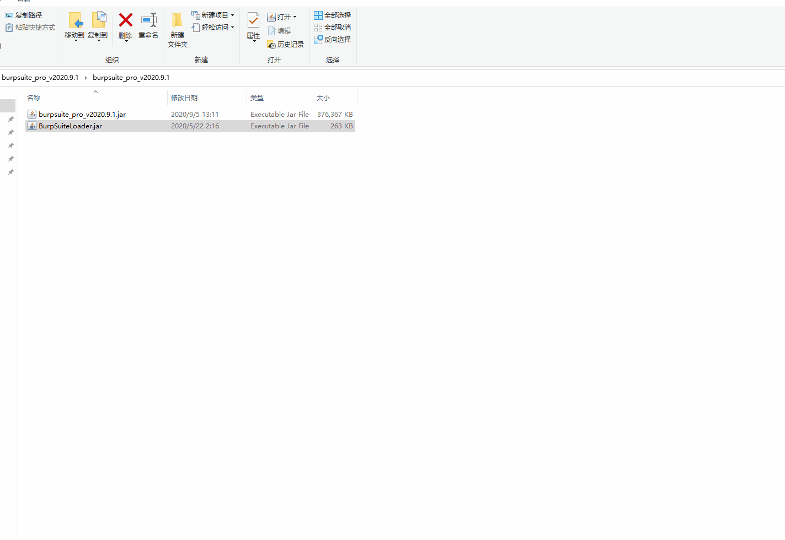Click the date 2020/9/5 13:11

(195, 115)
